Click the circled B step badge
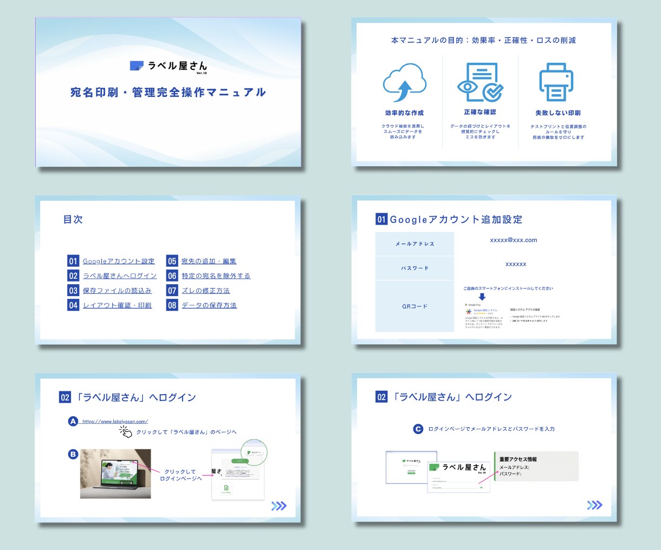661x550 pixels. point(73,454)
